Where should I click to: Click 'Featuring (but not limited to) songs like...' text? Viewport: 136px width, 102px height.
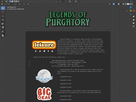(50, 57)
